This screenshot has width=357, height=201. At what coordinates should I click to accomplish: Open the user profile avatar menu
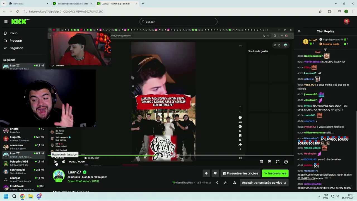pos(346,21)
